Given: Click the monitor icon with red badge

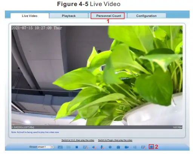Looking at the screenshot, I should click(x=86, y=147).
